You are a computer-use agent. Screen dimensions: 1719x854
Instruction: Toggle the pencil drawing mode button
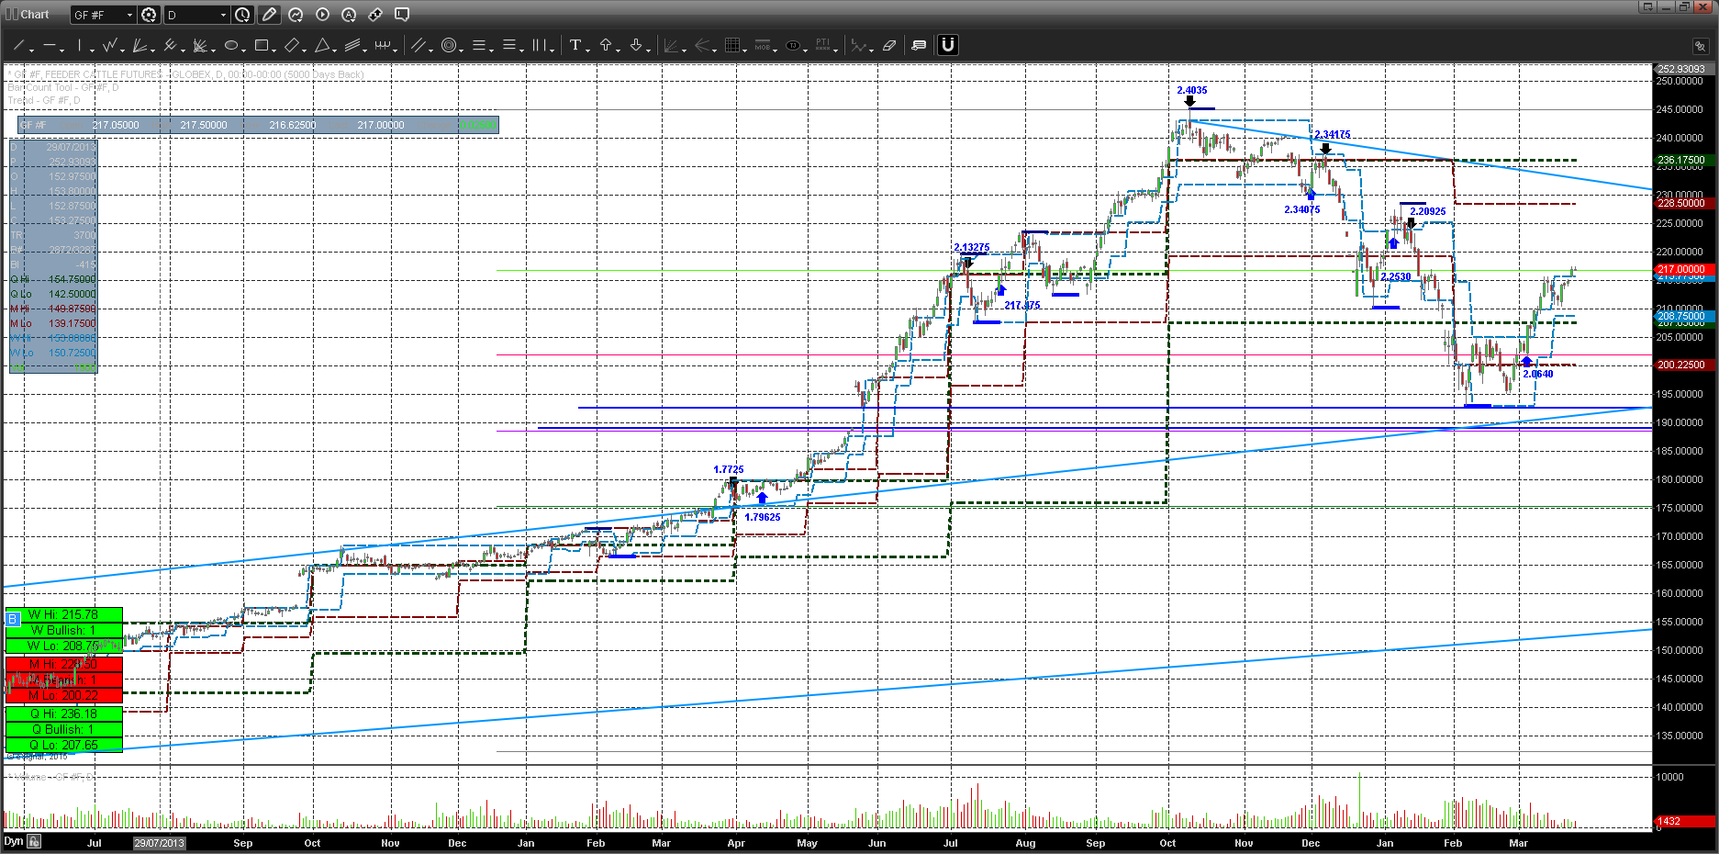pyautogui.click(x=269, y=15)
